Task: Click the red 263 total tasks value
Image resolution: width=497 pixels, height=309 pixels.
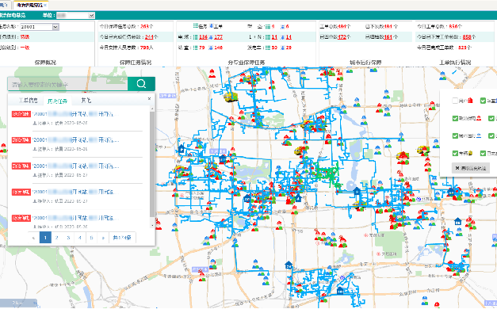Action: tap(144, 27)
